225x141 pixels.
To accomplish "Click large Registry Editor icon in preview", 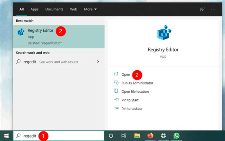I will pos(163,33).
